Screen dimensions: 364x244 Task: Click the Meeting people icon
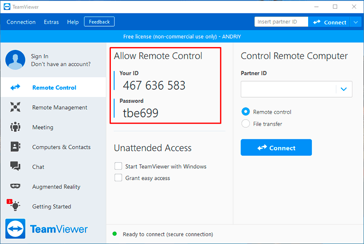(15, 127)
